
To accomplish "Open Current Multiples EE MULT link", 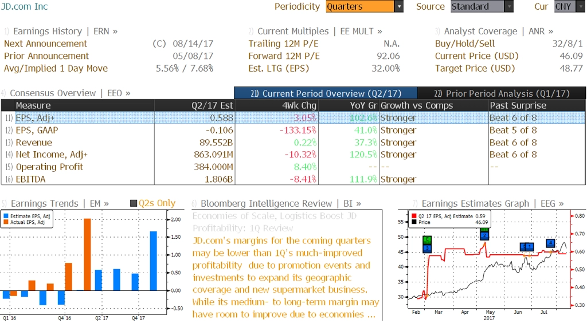I will click(320, 31).
